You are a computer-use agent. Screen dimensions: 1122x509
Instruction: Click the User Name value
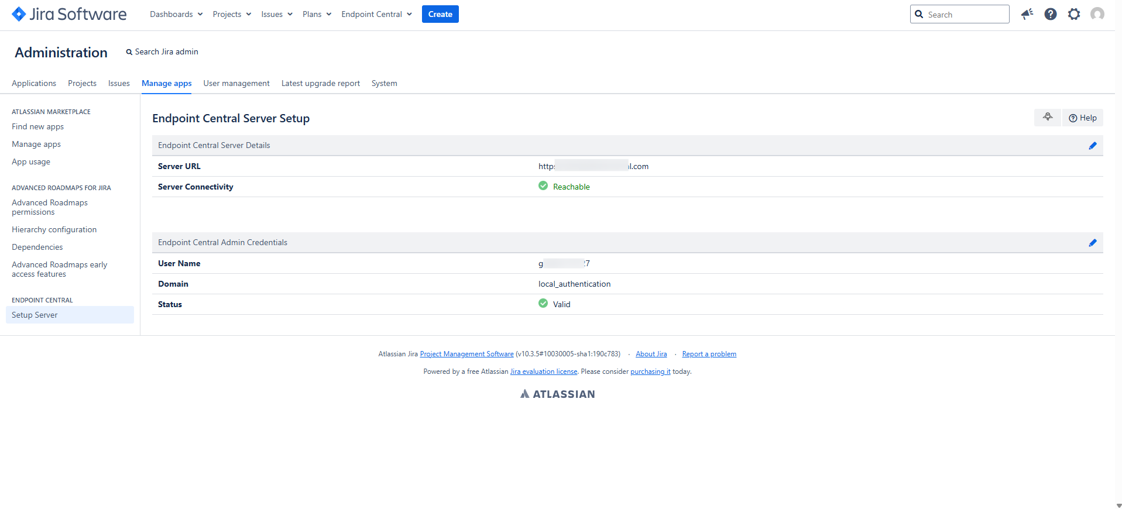(564, 263)
